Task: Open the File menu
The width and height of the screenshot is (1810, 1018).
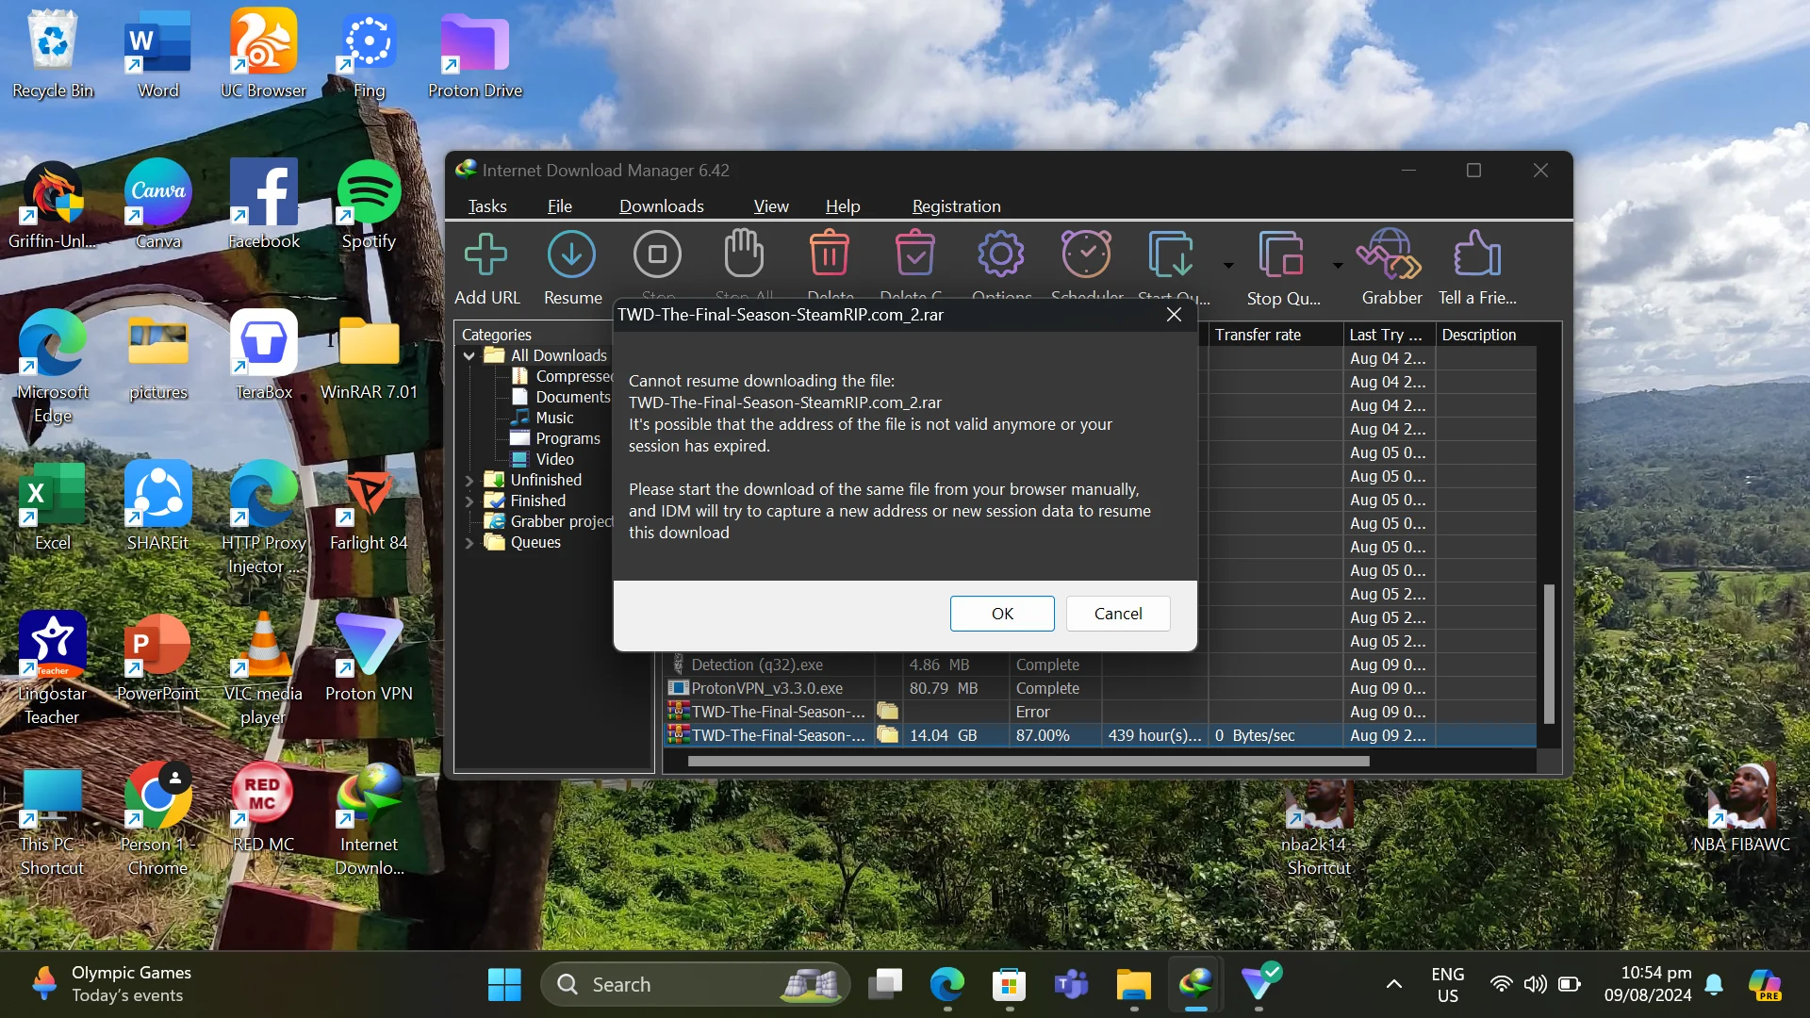Action: [559, 205]
